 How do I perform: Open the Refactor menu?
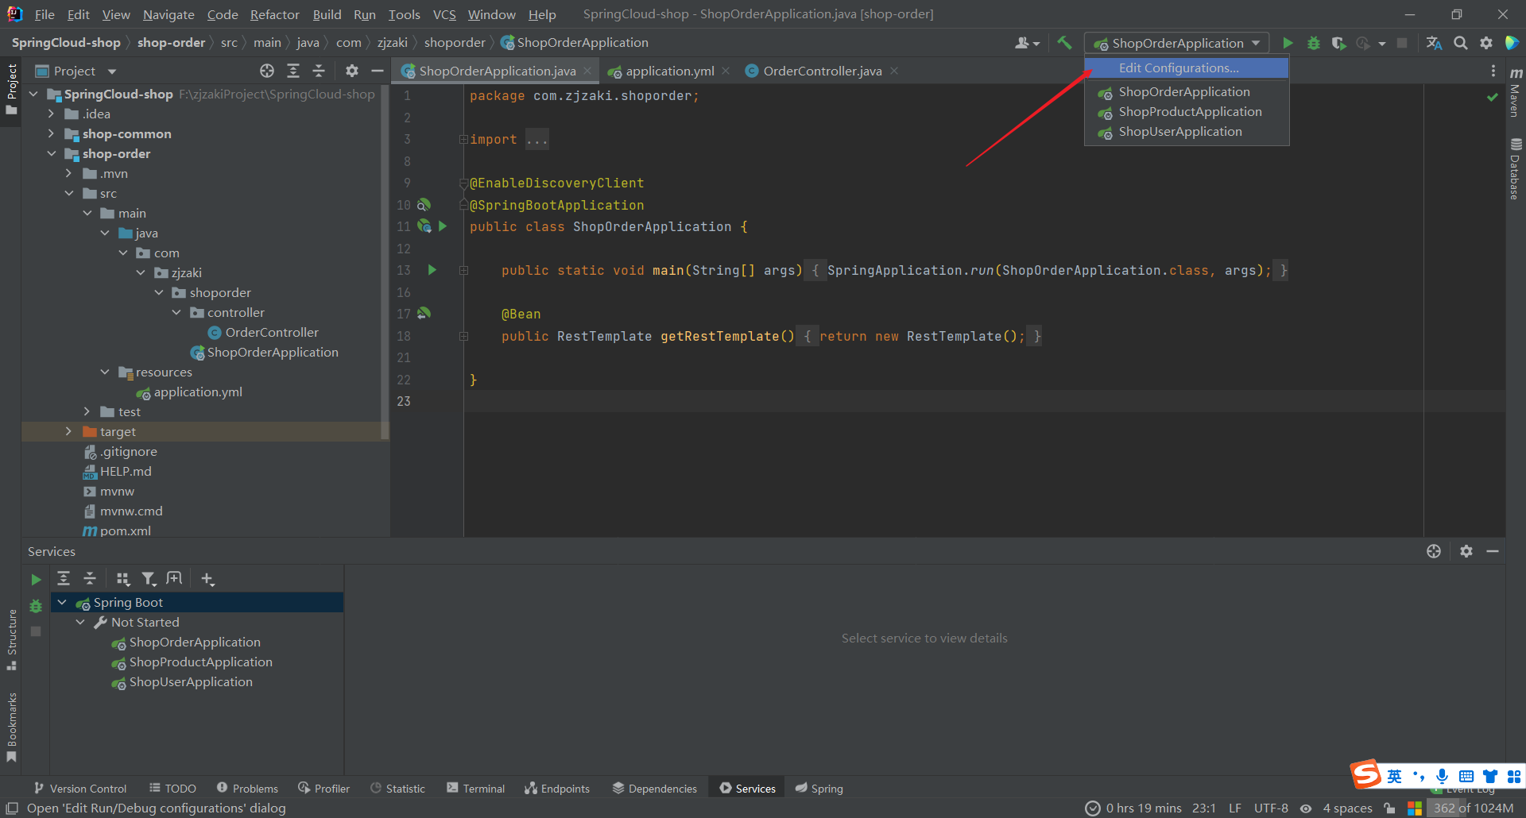pyautogui.click(x=274, y=14)
